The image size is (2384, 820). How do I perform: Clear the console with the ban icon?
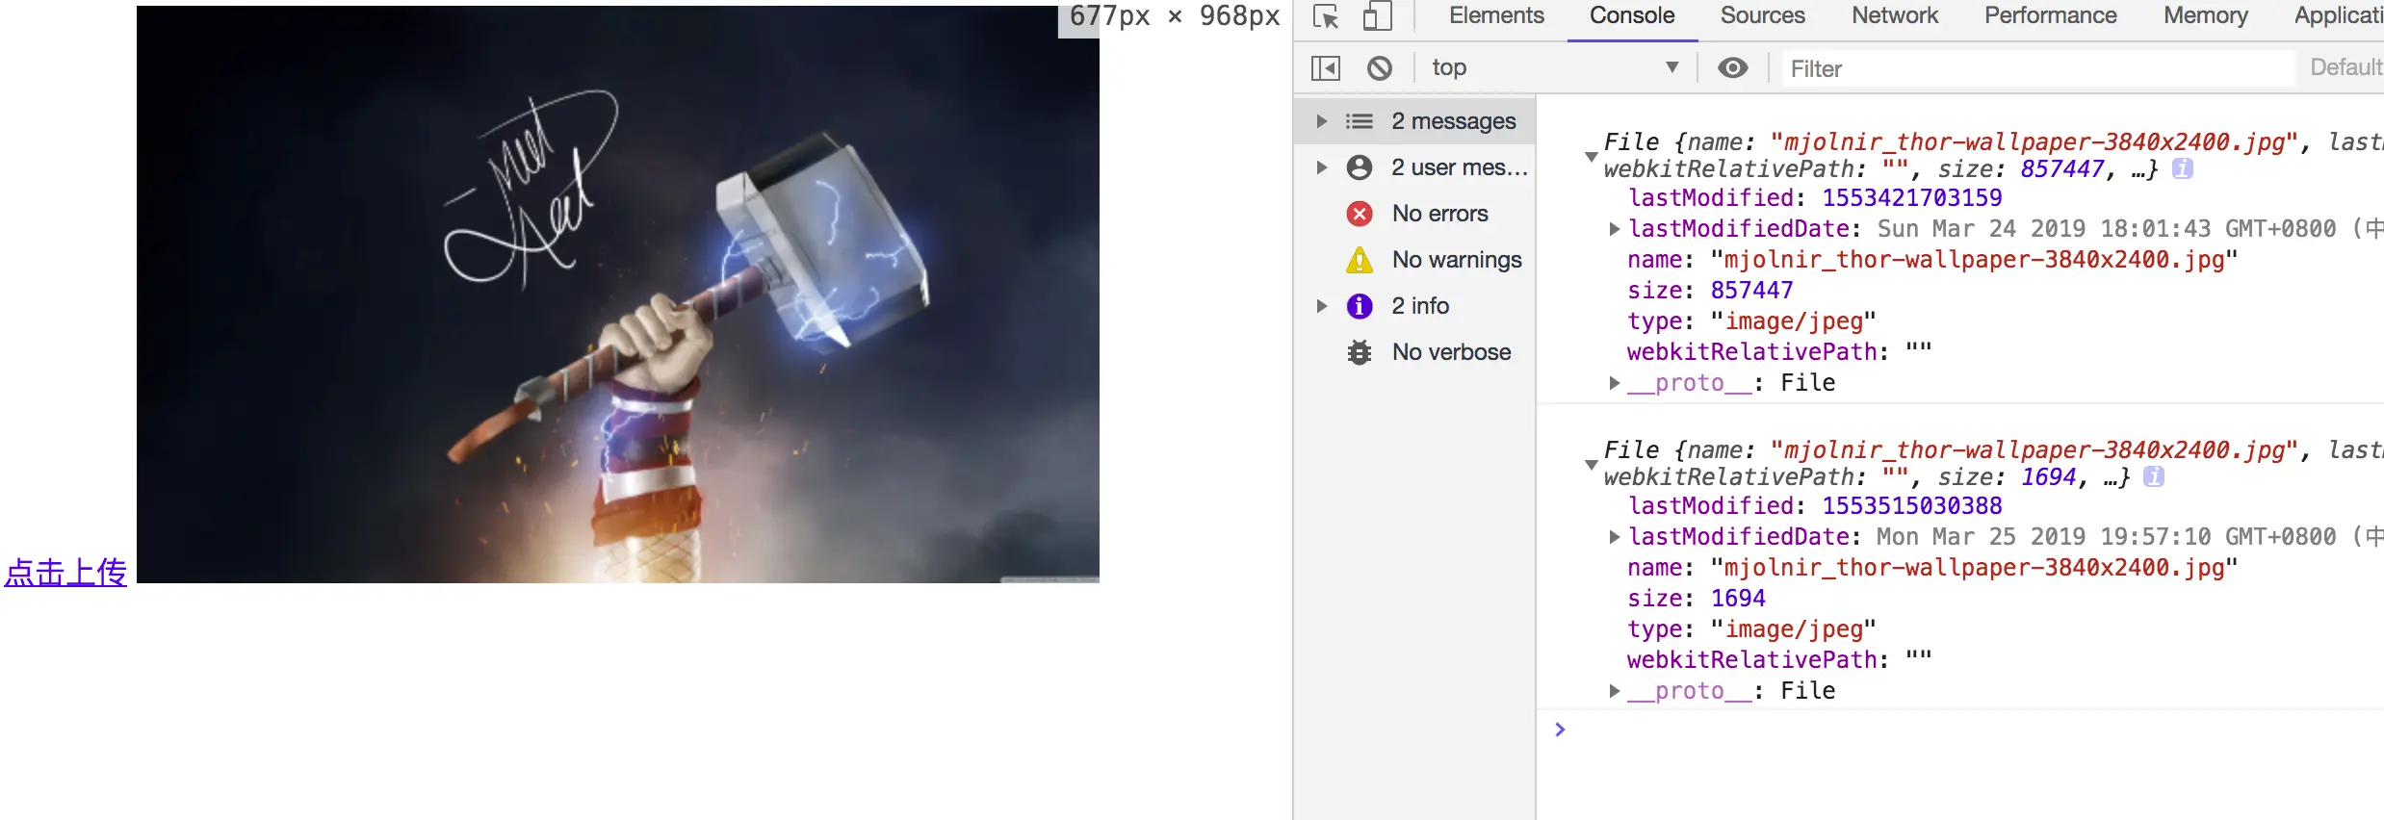(1380, 68)
